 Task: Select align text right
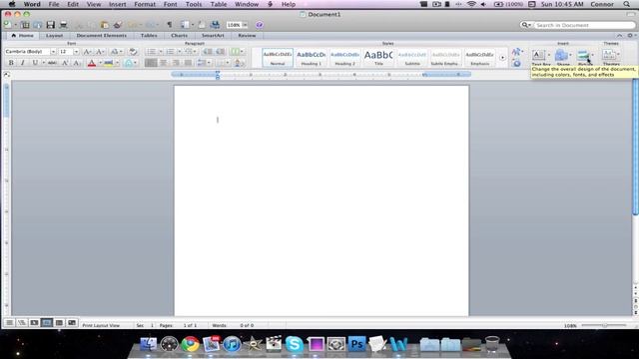click(x=176, y=63)
